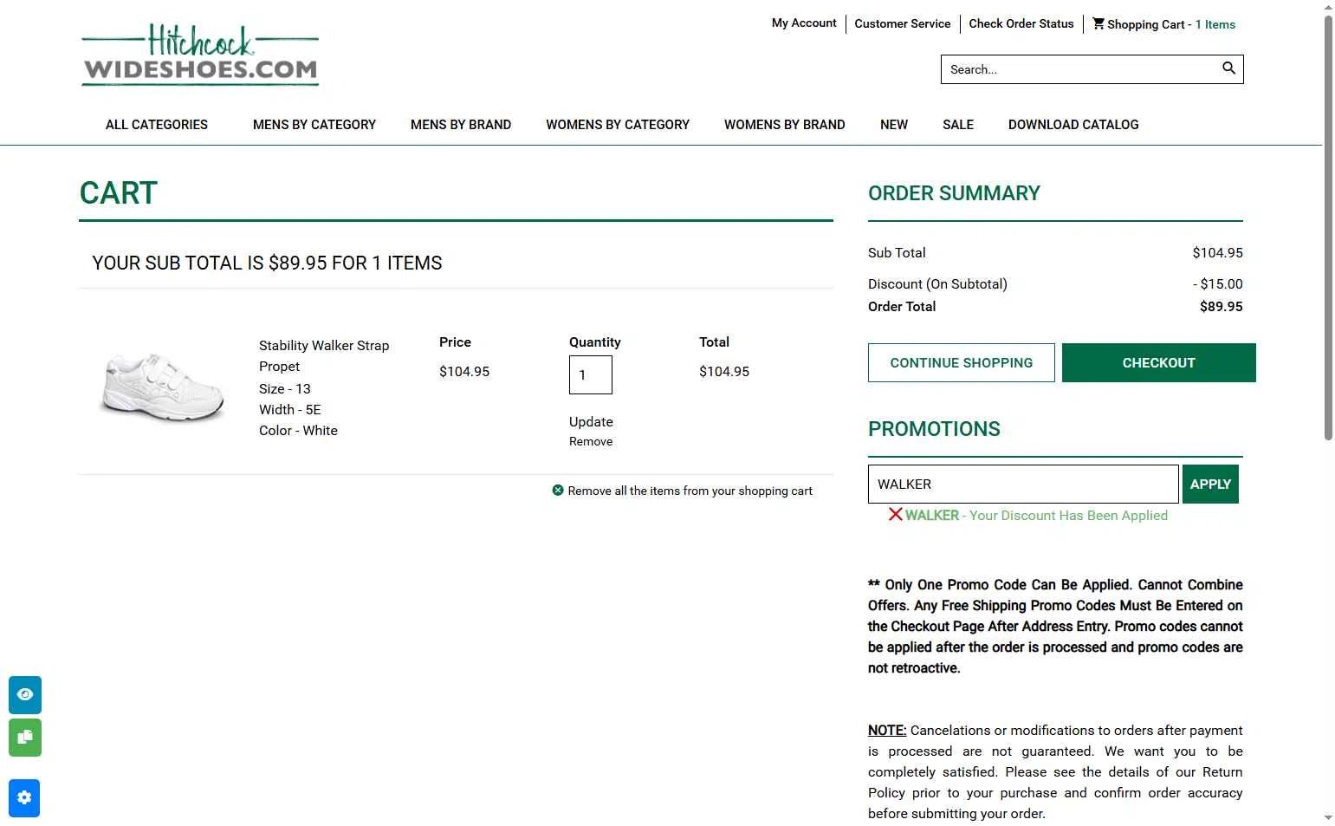Open the blue gear settings widget
This screenshot has height=826, width=1335.
[x=24, y=798]
